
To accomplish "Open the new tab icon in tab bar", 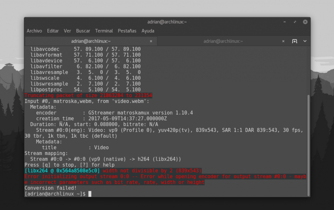I will (x=294, y=41).
